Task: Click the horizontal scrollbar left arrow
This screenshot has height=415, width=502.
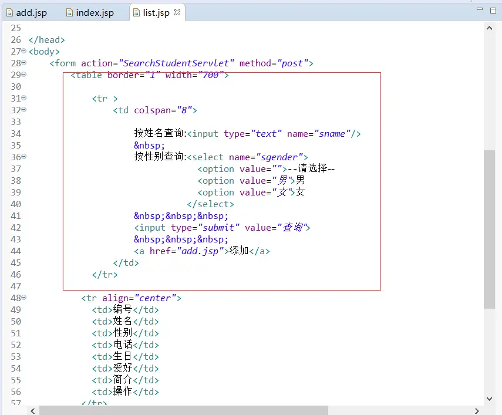Action: pos(33,411)
